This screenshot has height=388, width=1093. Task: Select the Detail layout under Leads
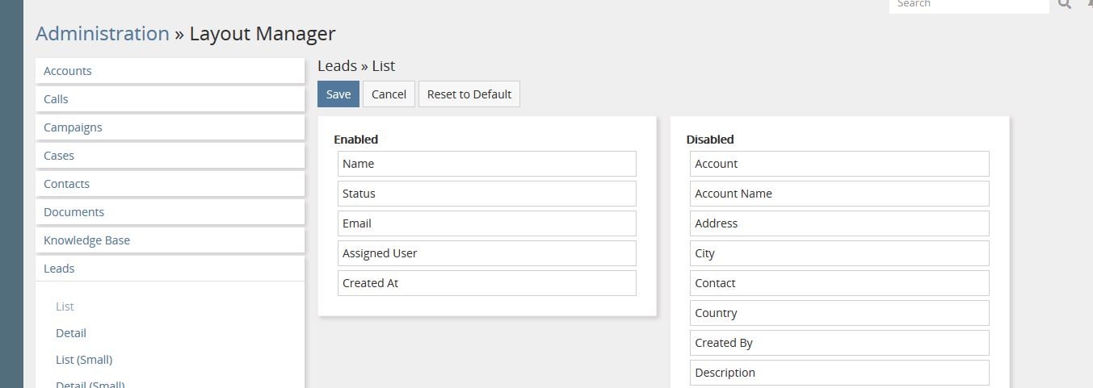(71, 333)
